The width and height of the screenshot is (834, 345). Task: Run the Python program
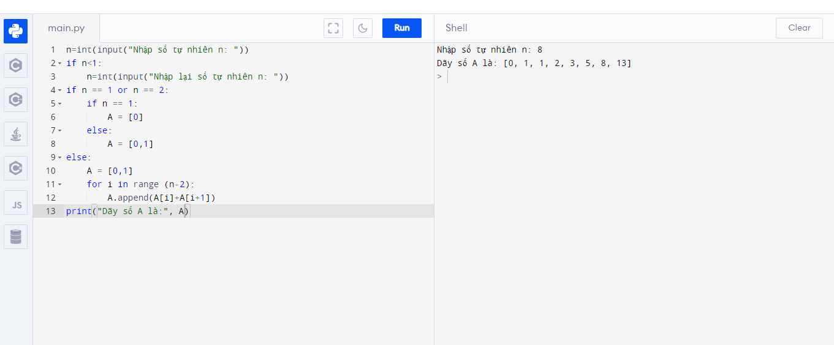pos(402,28)
